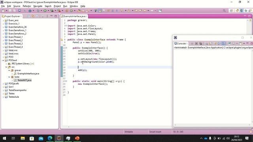Collapse All in Project Explorer toolbar
This screenshot has width=253, height=142.
click(x=29, y=16)
